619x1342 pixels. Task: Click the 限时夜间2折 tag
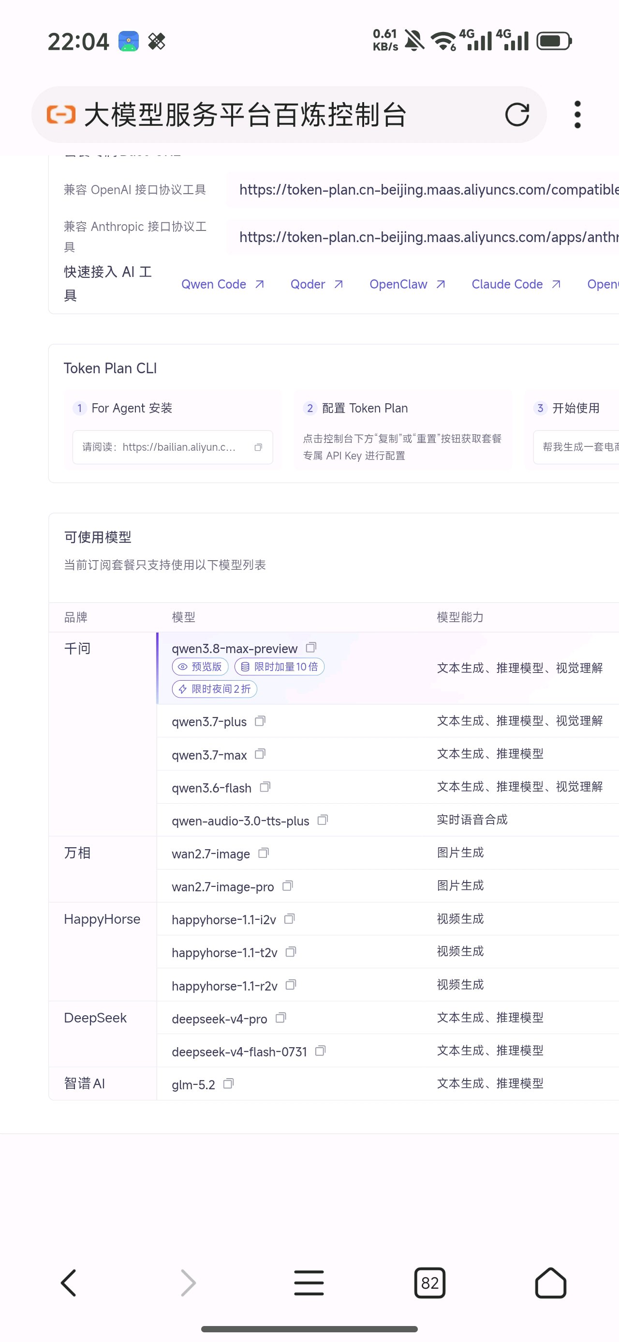(x=215, y=689)
